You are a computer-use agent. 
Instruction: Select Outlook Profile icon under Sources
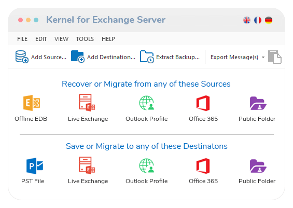[x=146, y=103]
